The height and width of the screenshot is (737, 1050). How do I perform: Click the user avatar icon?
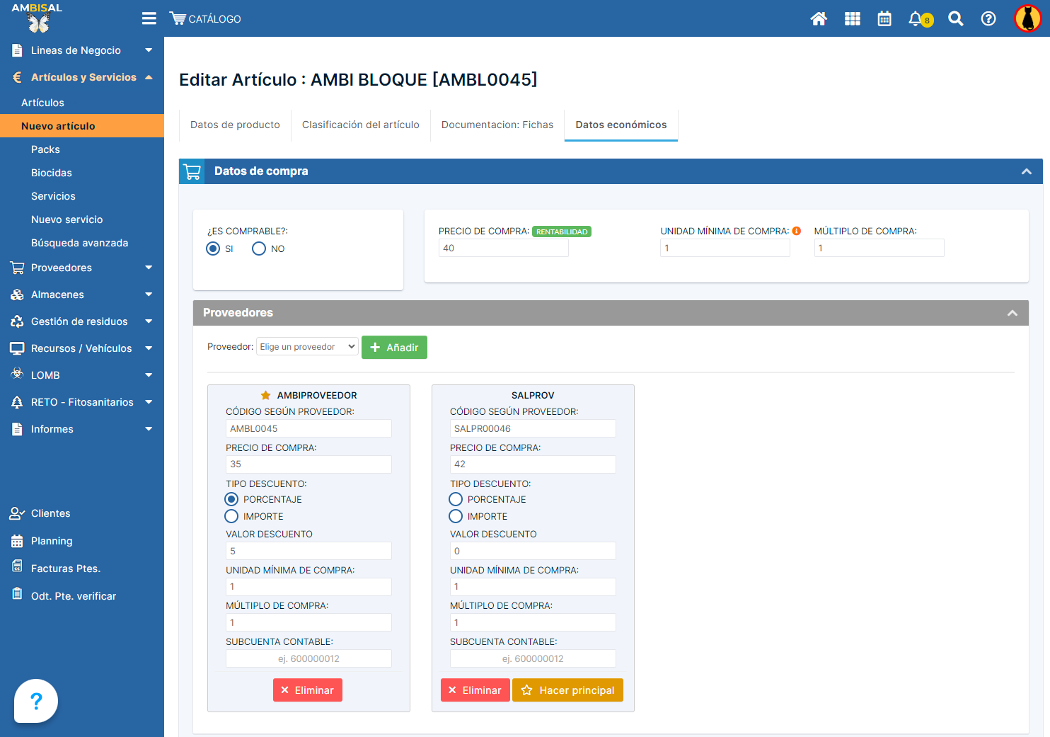1027,19
